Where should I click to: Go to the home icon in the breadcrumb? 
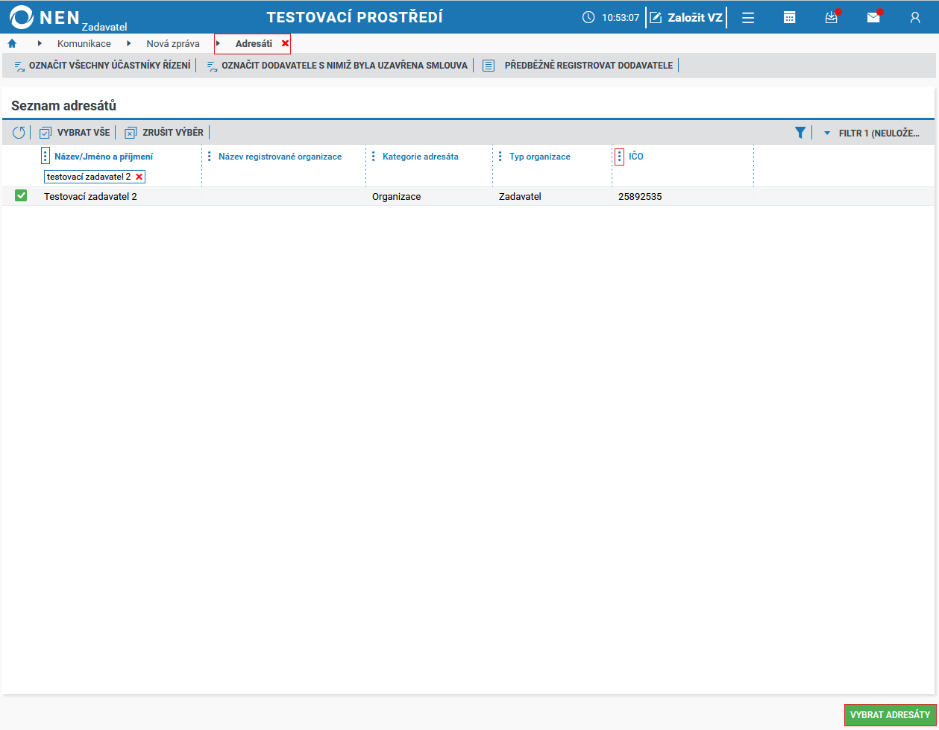[12, 43]
